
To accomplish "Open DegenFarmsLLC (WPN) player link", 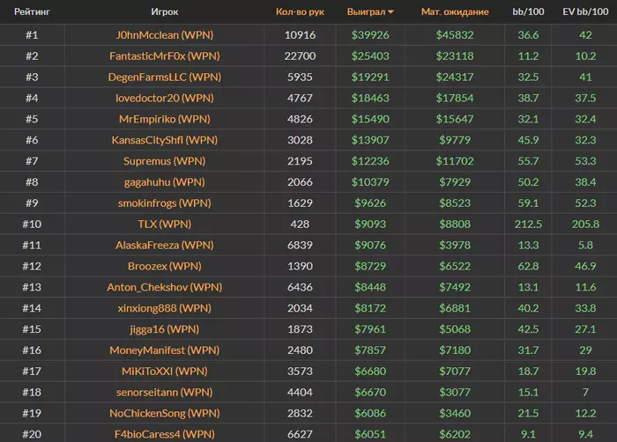I will (x=165, y=77).
